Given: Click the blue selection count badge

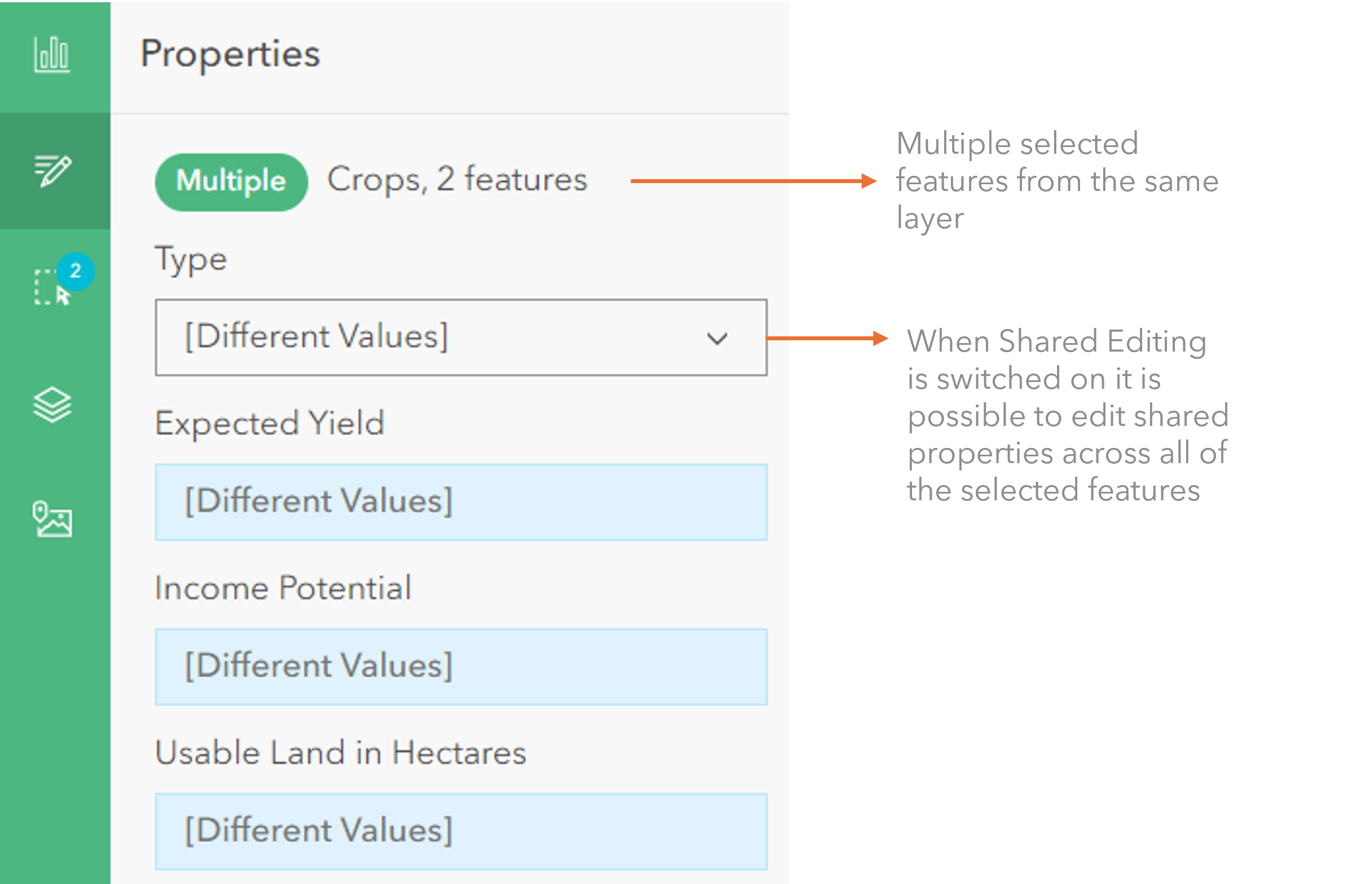Looking at the screenshot, I should 75,271.
